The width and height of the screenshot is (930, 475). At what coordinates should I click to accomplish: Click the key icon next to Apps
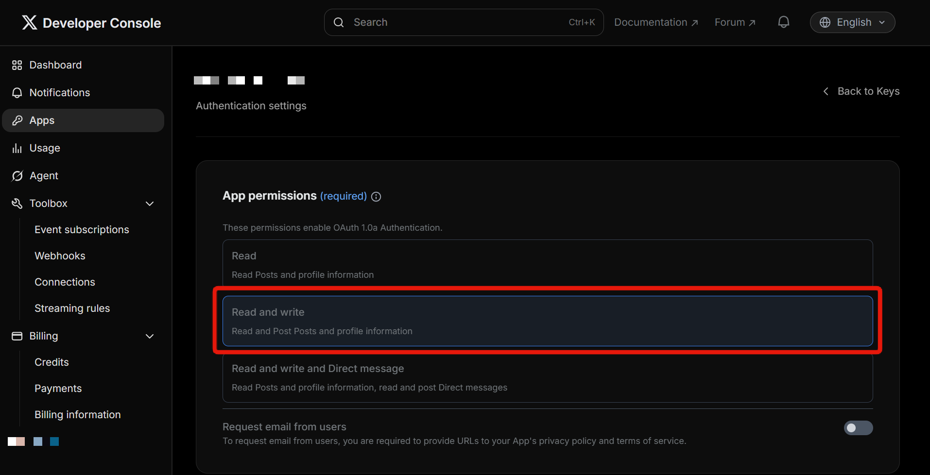[x=17, y=120]
